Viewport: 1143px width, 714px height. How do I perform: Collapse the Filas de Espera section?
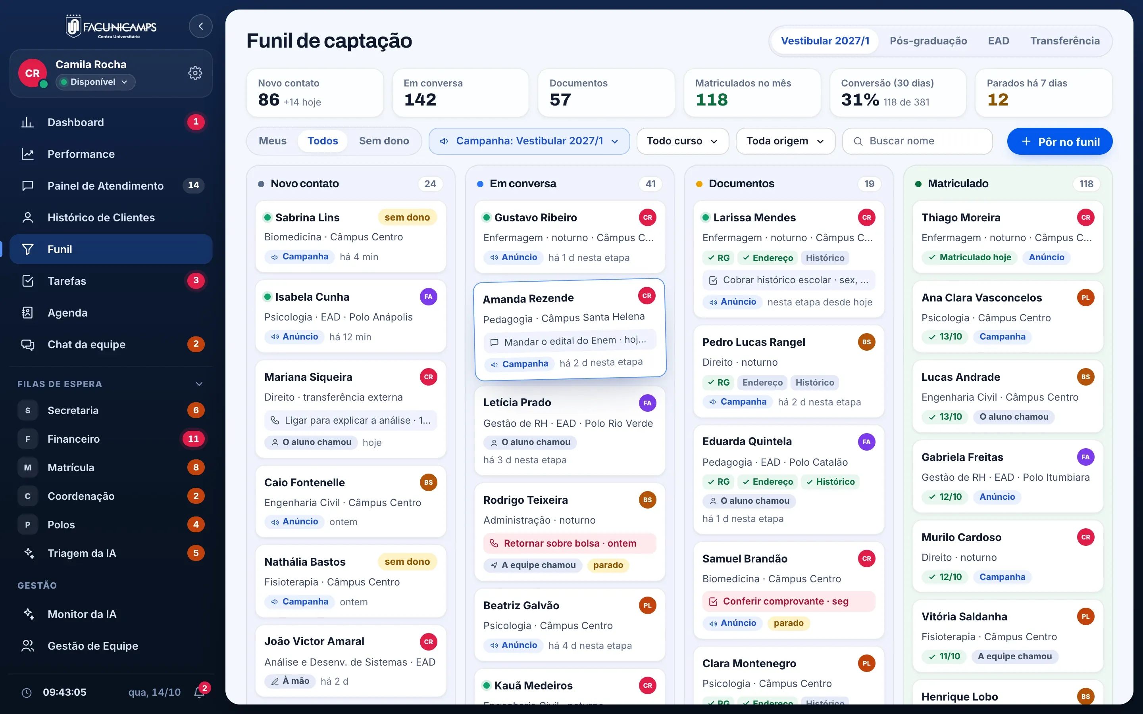(199, 384)
